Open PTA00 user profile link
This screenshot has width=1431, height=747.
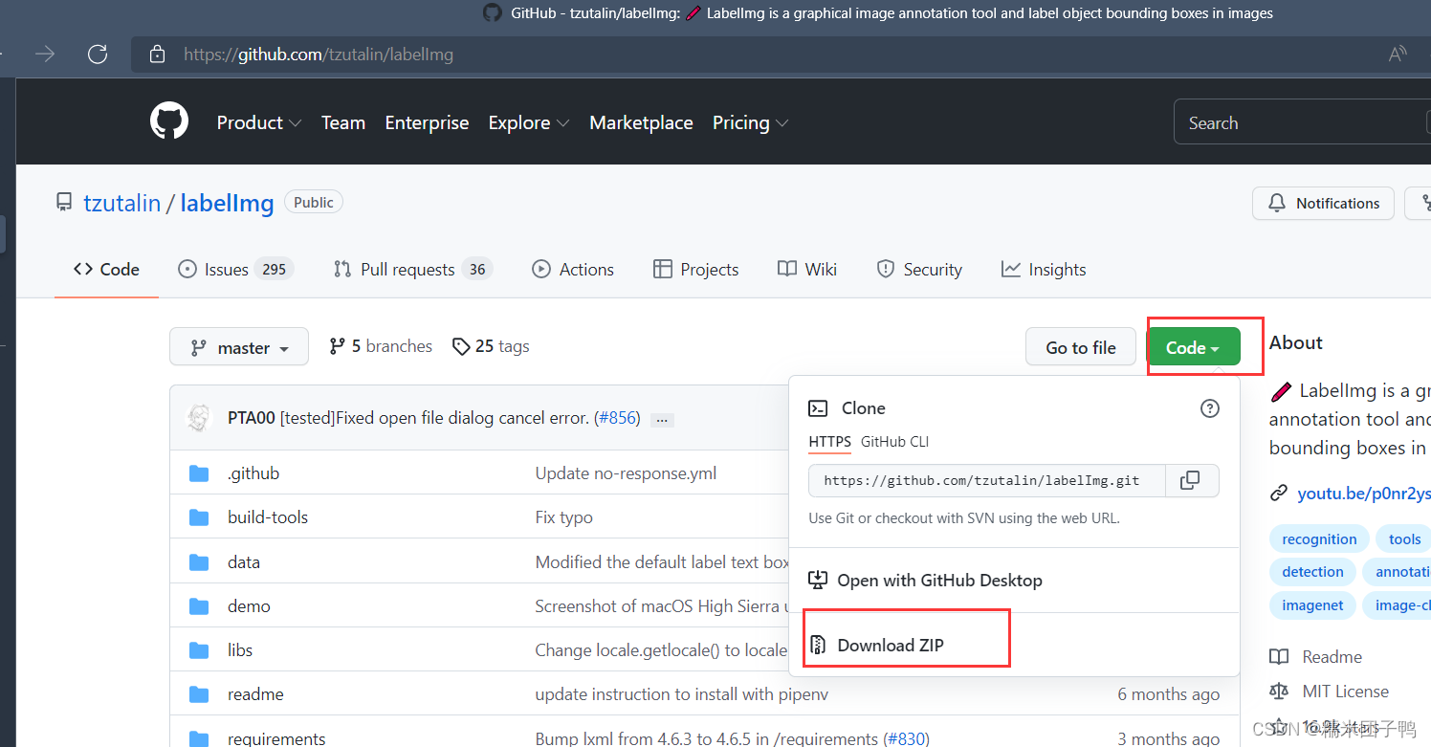click(252, 418)
